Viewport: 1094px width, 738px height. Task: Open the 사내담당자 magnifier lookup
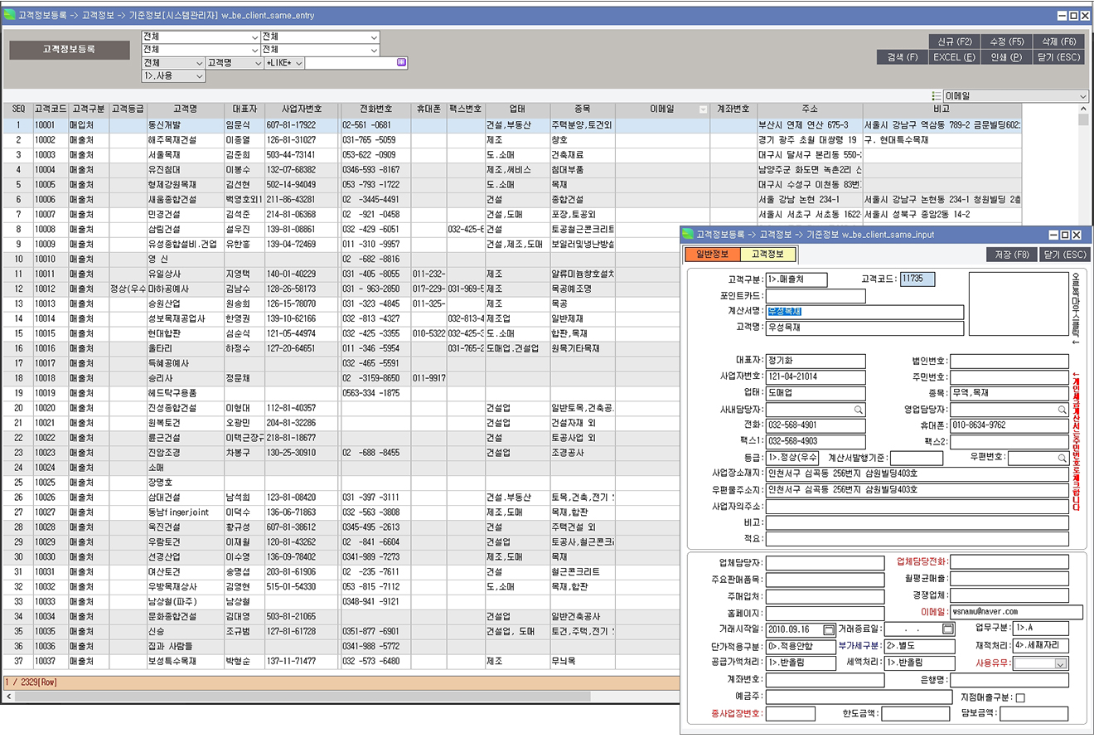pos(859,410)
